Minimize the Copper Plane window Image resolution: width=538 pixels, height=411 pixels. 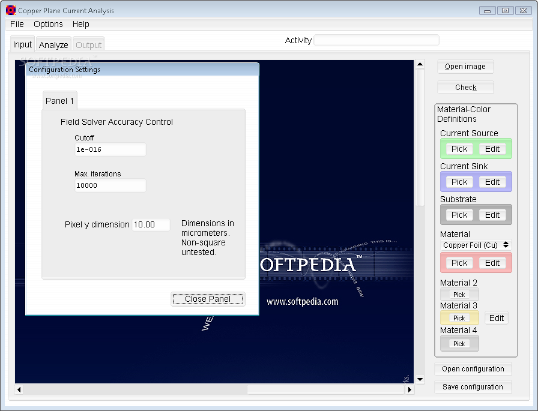point(487,11)
